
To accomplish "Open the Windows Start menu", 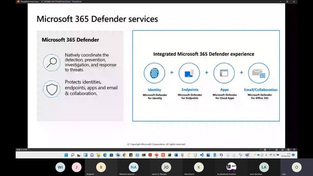I will click(66, 155).
